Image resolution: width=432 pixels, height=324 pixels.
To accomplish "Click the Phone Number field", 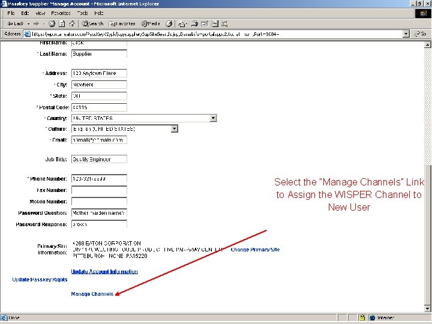I will coord(99,179).
